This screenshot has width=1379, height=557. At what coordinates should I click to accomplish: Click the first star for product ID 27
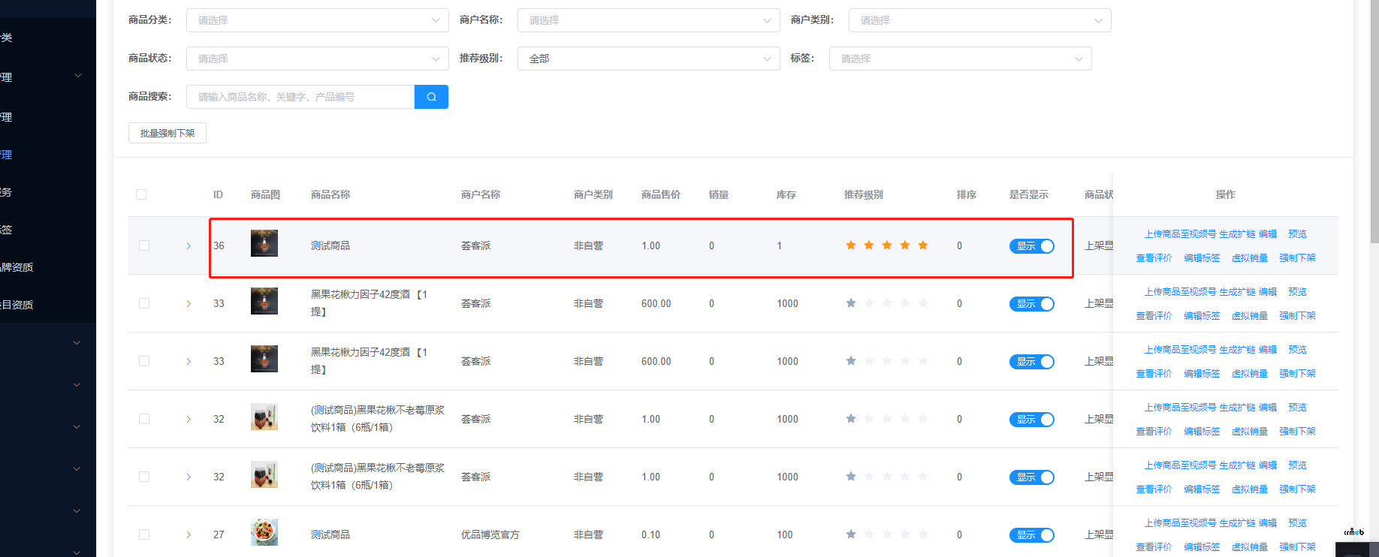pos(851,534)
